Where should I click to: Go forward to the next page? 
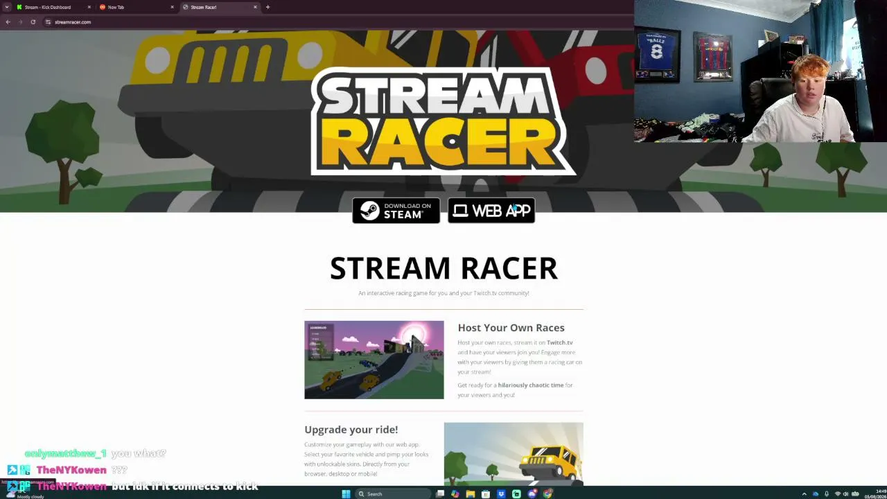tap(20, 22)
